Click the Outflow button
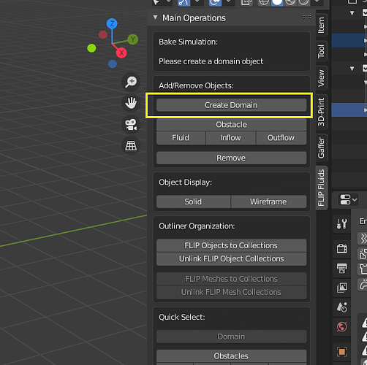The height and width of the screenshot is (365, 367). (x=281, y=138)
